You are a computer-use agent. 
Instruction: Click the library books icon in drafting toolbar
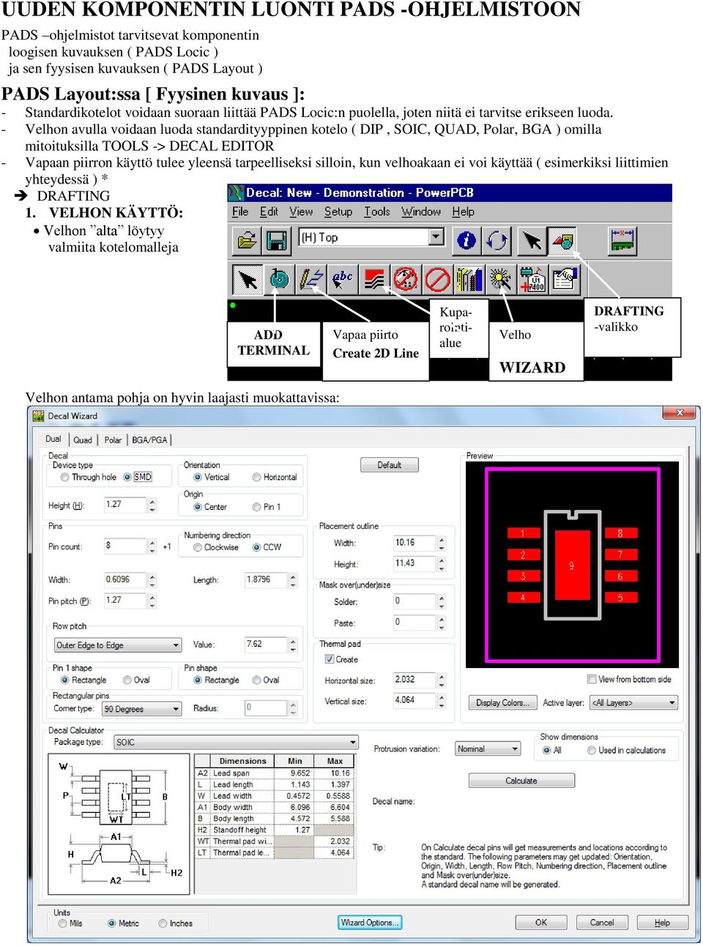tap(469, 279)
